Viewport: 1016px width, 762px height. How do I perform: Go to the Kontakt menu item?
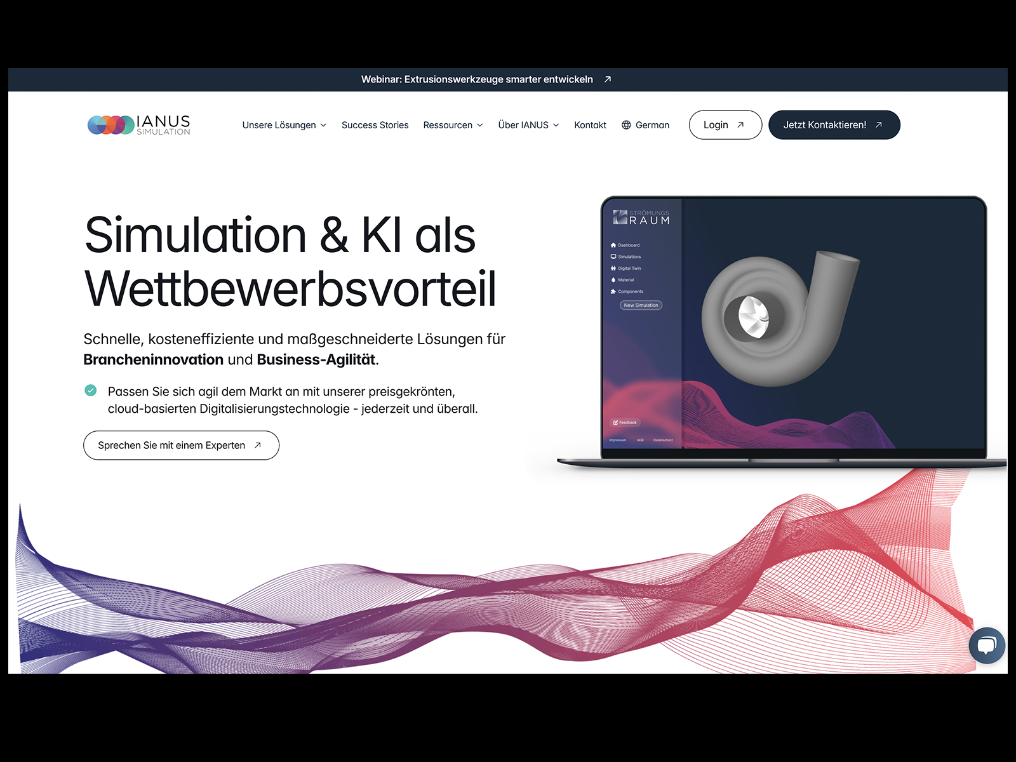tap(591, 125)
